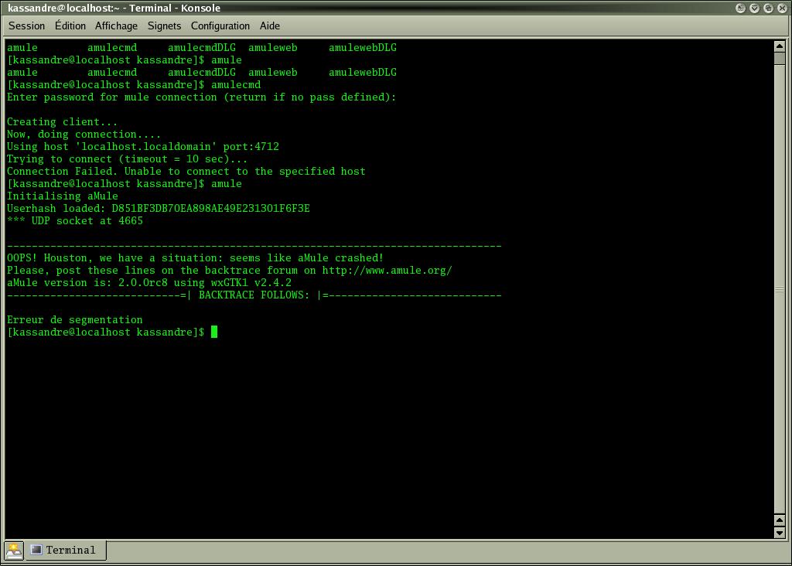
Task: Click the green cursor at the prompt
Action: [214, 332]
